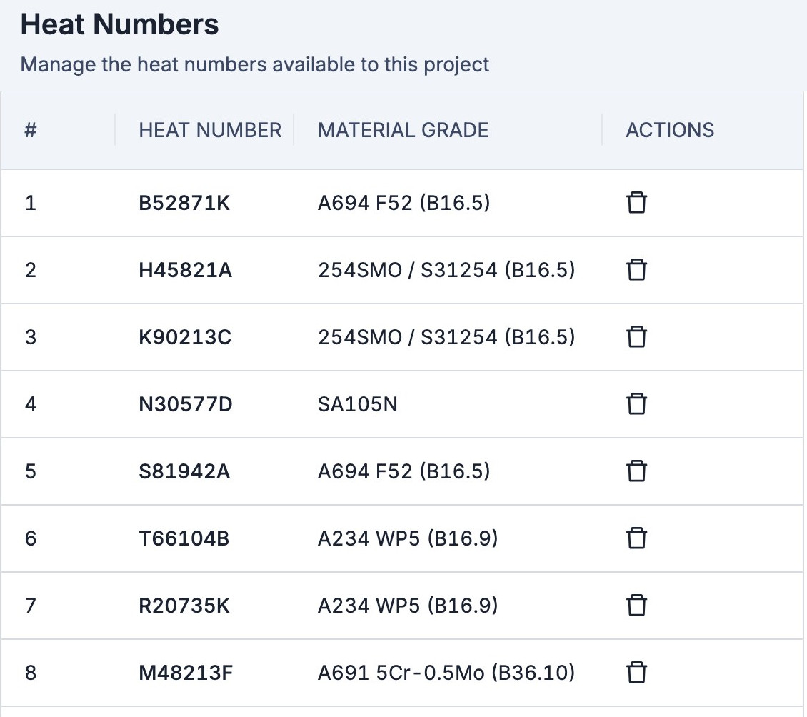Click material grade A691 5Cr-0.5Mo (B36.10)
Viewport: 807px width, 717px height.
(446, 673)
